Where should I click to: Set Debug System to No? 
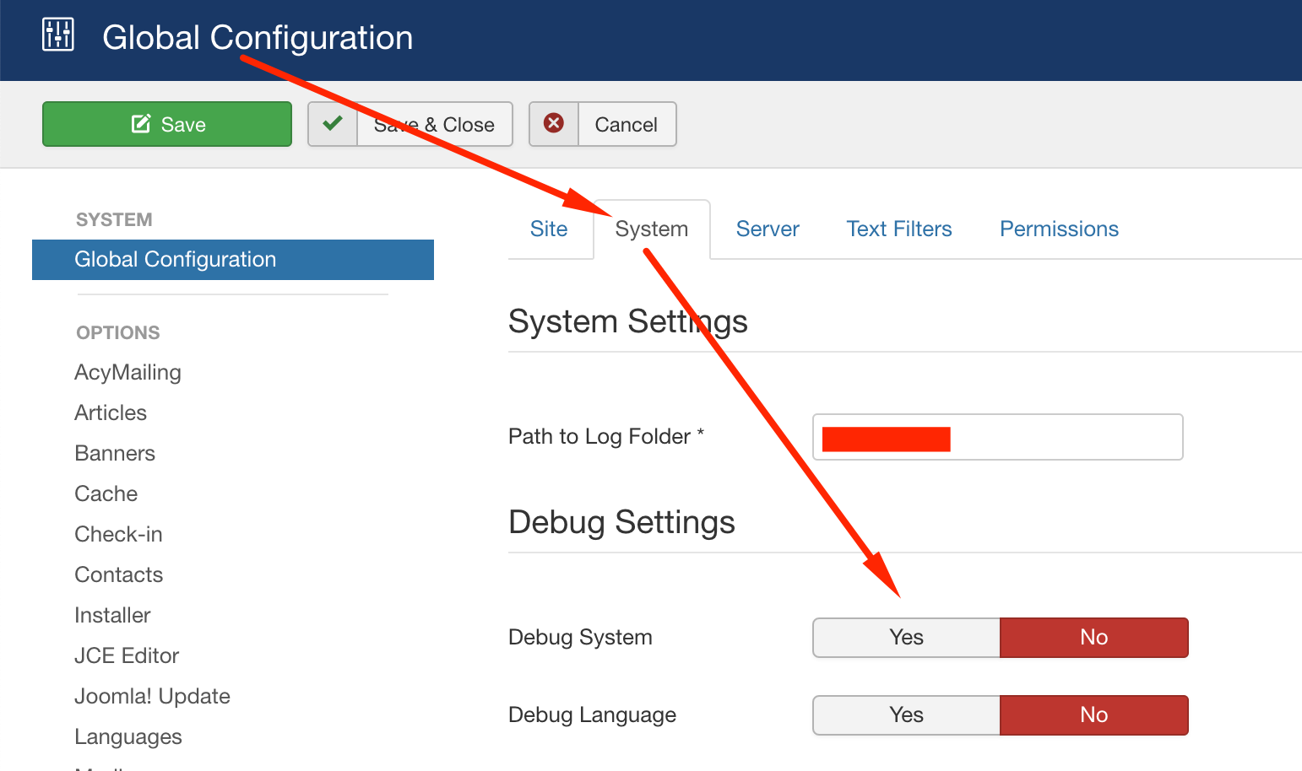pyautogui.click(x=1093, y=638)
